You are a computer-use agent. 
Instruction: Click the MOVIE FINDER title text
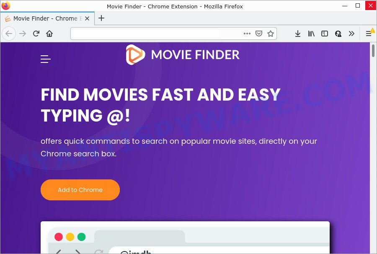pyautogui.click(x=195, y=55)
